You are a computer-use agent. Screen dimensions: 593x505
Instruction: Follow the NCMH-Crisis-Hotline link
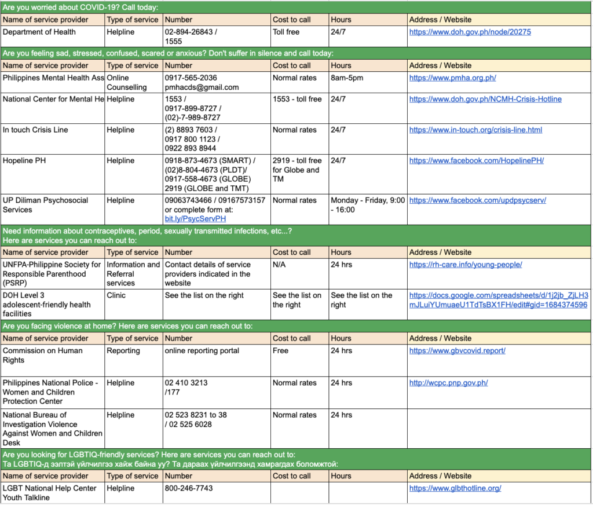click(x=485, y=99)
